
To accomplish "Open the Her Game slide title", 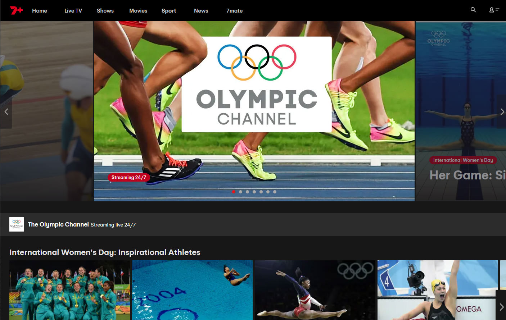I will [467, 175].
